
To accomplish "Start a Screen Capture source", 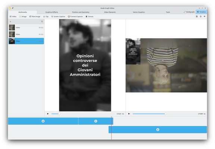I will tap(58, 16).
